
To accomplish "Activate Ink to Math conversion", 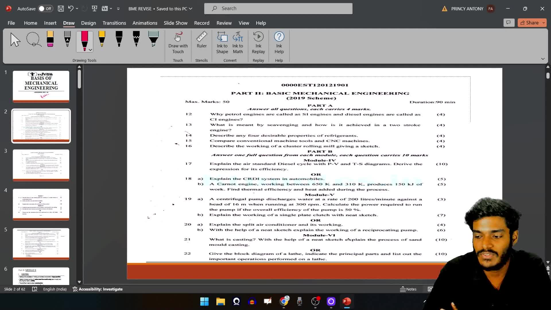I will pos(238,43).
